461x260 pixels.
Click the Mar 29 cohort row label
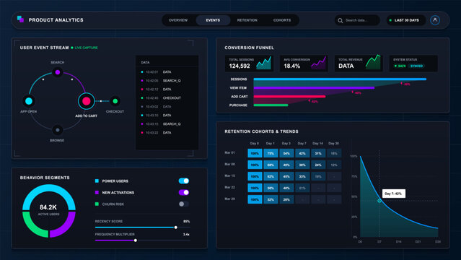229,199
